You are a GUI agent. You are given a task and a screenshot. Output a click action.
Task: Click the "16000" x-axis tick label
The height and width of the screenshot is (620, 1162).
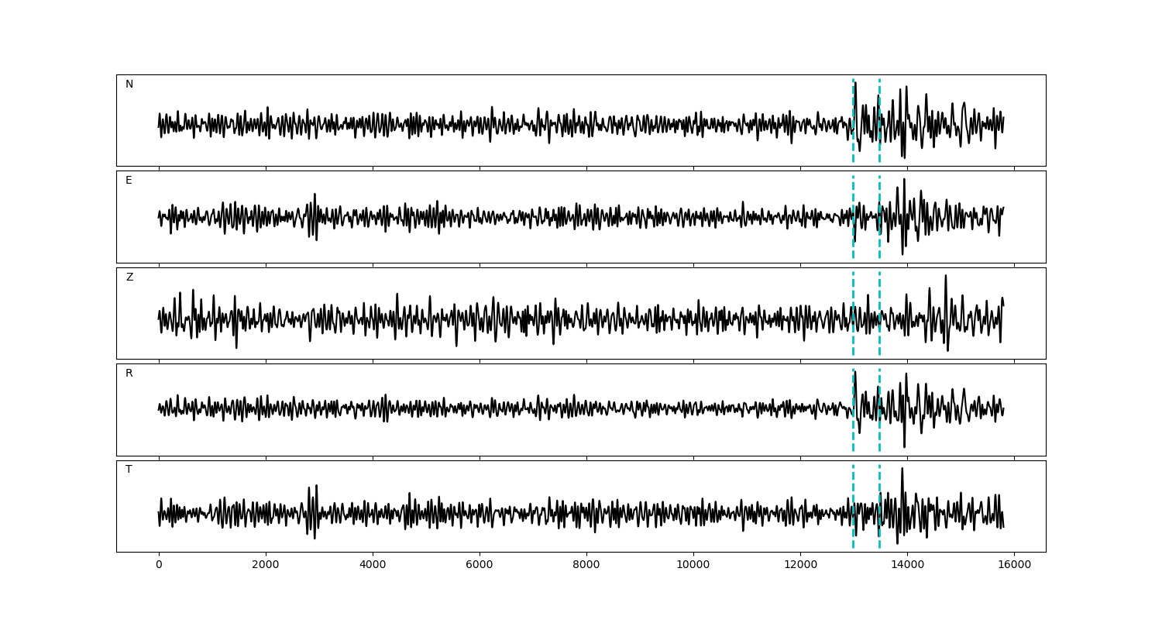(x=1014, y=566)
